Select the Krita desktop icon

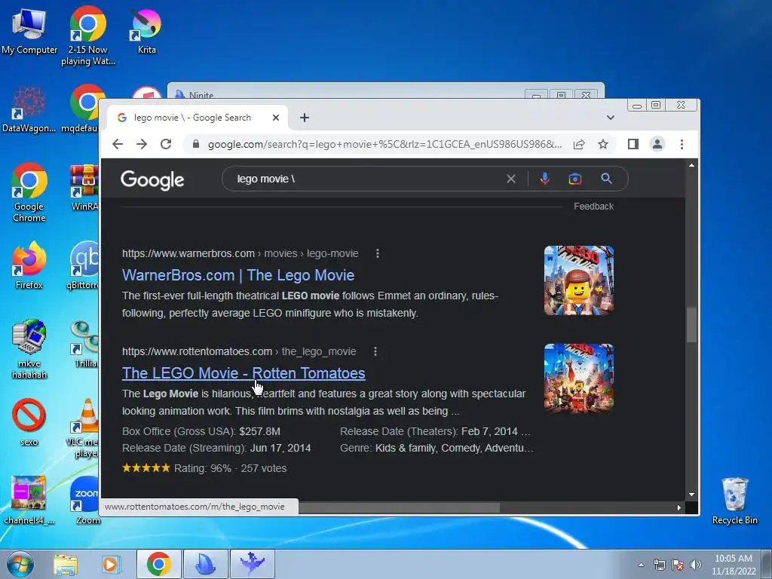[146, 32]
